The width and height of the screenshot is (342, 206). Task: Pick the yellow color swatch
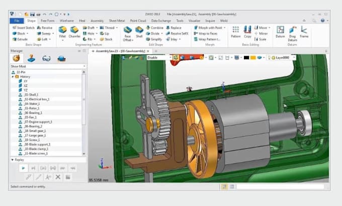[253, 58]
